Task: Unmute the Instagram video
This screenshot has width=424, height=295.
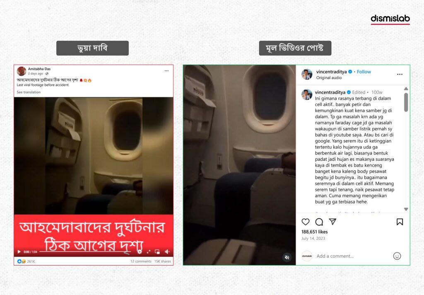Action: click(x=287, y=257)
